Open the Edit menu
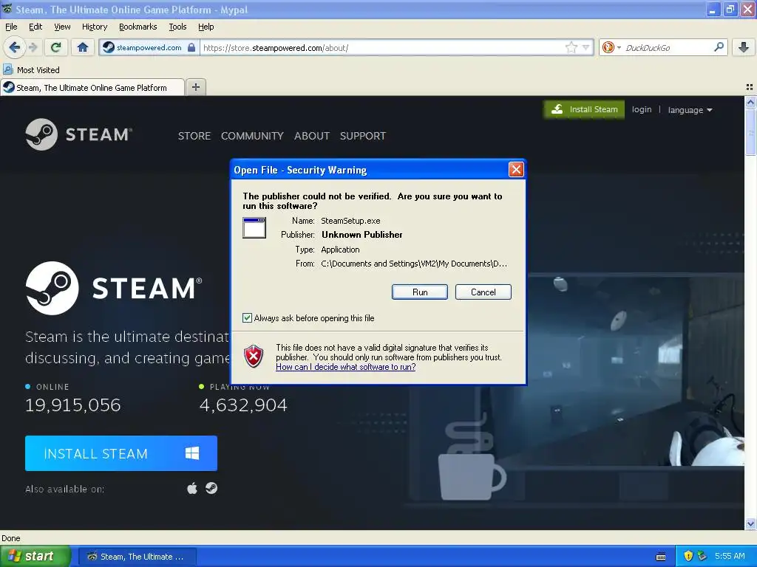Image resolution: width=757 pixels, height=567 pixels. pyautogui.click(x=35, y=27)
